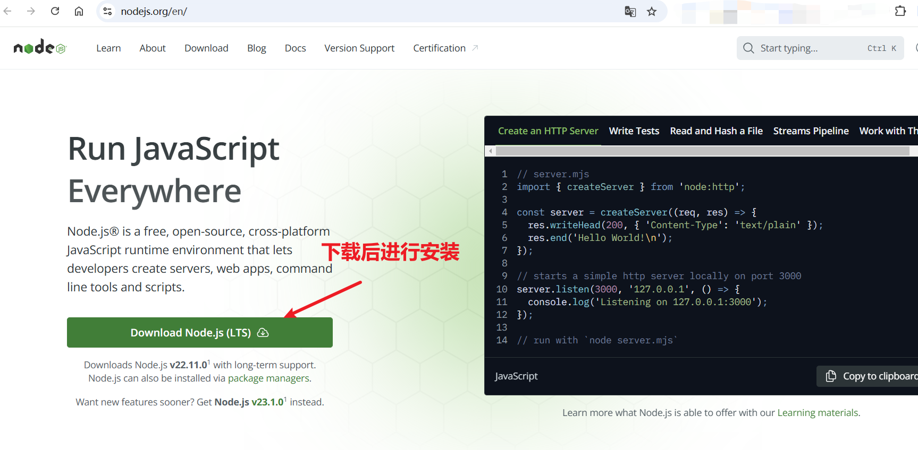View site information icon in address bar

click(x=107, y=11)
